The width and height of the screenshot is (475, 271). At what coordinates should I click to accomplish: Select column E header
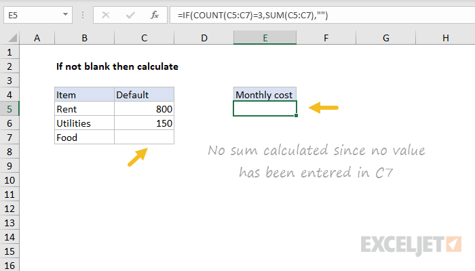265,38
